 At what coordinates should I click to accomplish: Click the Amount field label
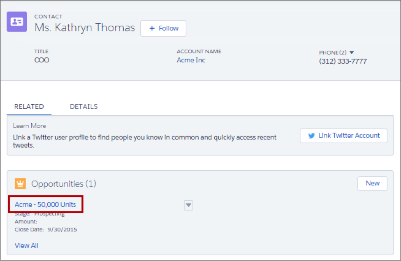pos(26,222)
